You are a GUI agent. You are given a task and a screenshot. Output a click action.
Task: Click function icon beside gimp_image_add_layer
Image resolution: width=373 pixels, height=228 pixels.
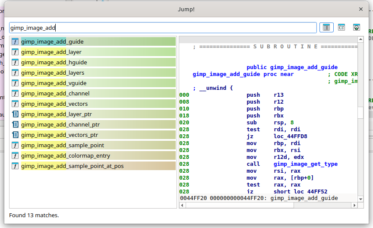(x=15, y=52)
